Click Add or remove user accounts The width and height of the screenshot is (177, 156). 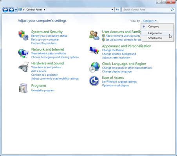123,36
